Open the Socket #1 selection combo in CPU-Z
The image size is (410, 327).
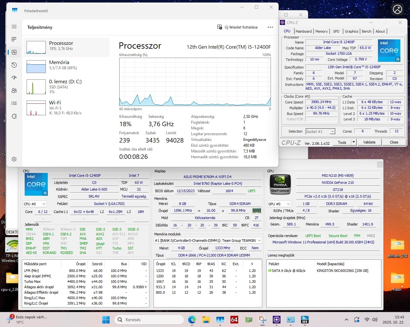pyautogui.click(x=321, y=131)
